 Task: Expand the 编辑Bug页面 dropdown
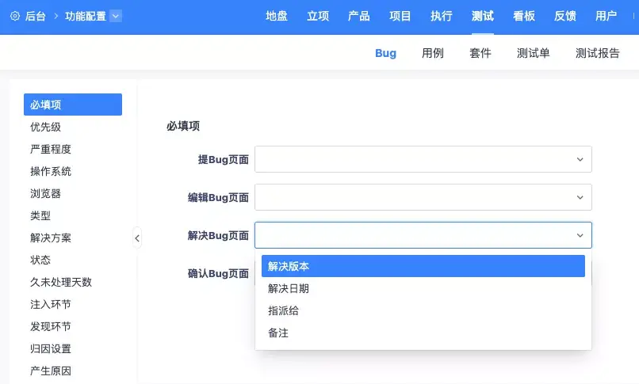423,197
